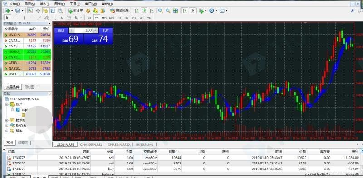
Task: Switch timeframe to M15
Action: 104,18
